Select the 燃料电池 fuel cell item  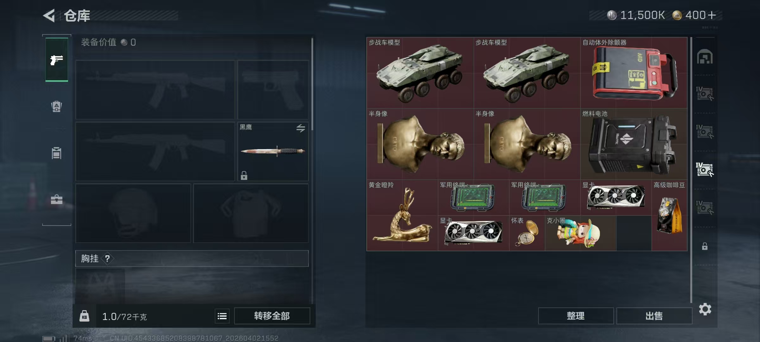tap(634, 144)
